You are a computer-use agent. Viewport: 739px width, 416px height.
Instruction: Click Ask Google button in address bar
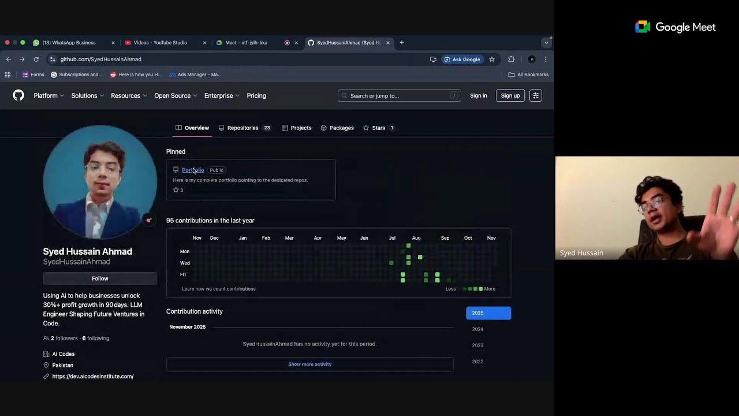coord(462,59)
